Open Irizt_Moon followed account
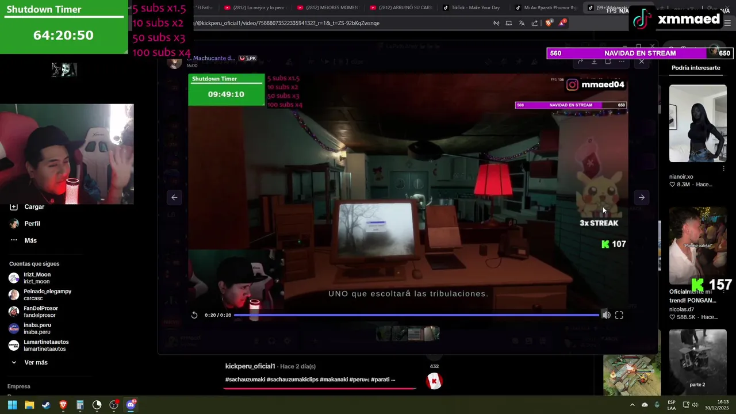This screenshot has width=736, height=414. [37, 278]
